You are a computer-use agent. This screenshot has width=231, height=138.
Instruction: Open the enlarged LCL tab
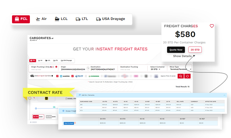[61, 19]
